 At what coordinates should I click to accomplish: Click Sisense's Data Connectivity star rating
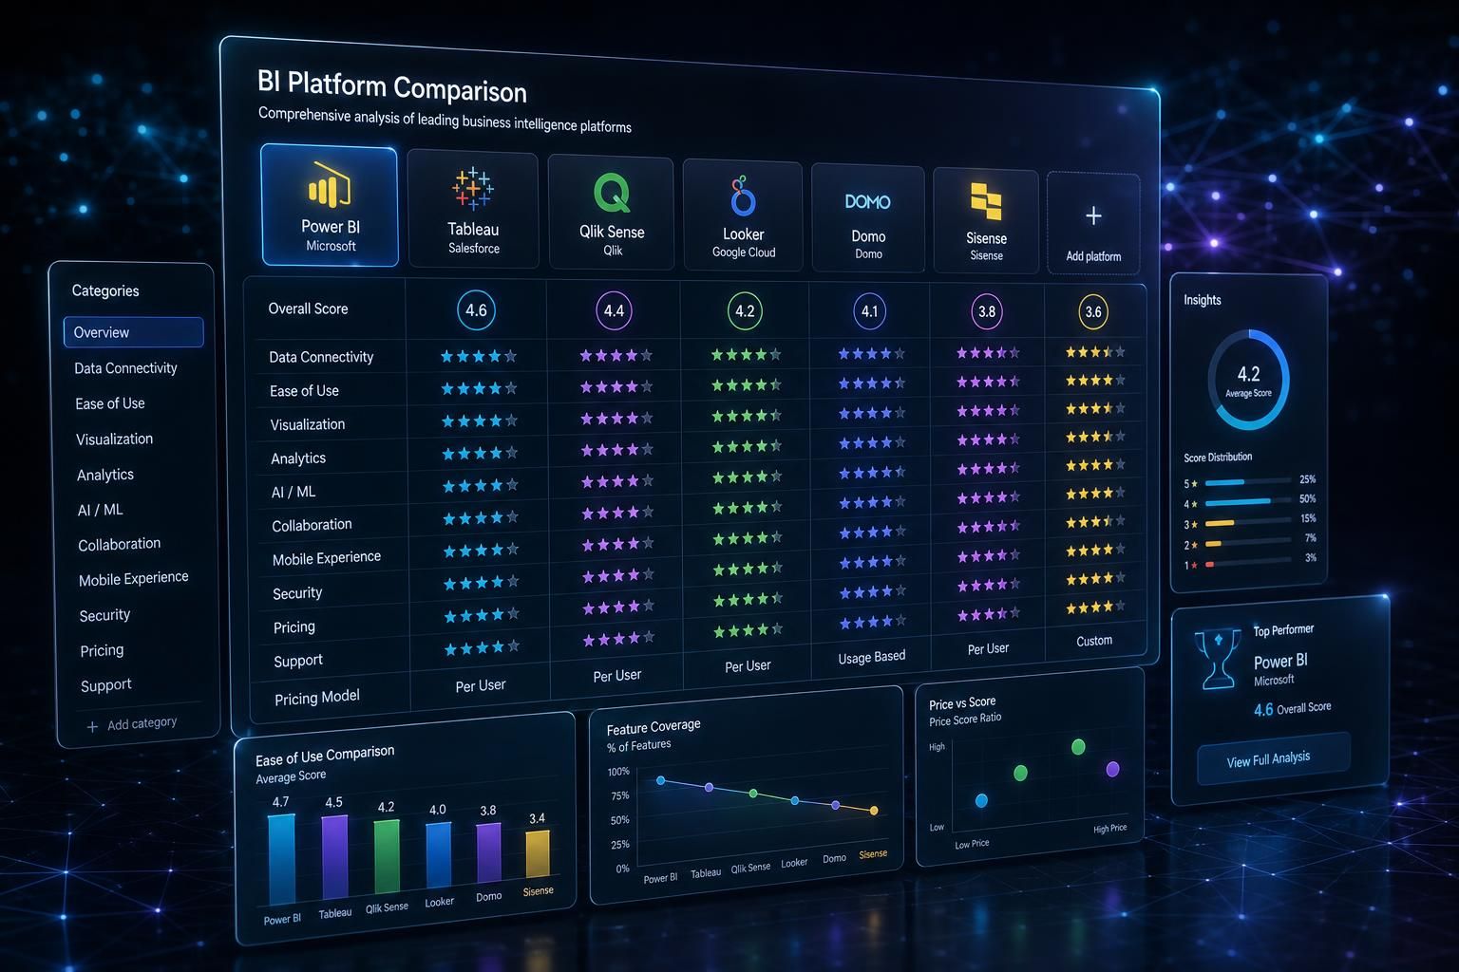[x=1095, y=352]
